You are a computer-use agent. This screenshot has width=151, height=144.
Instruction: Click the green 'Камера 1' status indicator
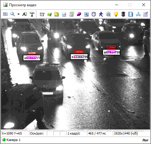click(11, 140)
